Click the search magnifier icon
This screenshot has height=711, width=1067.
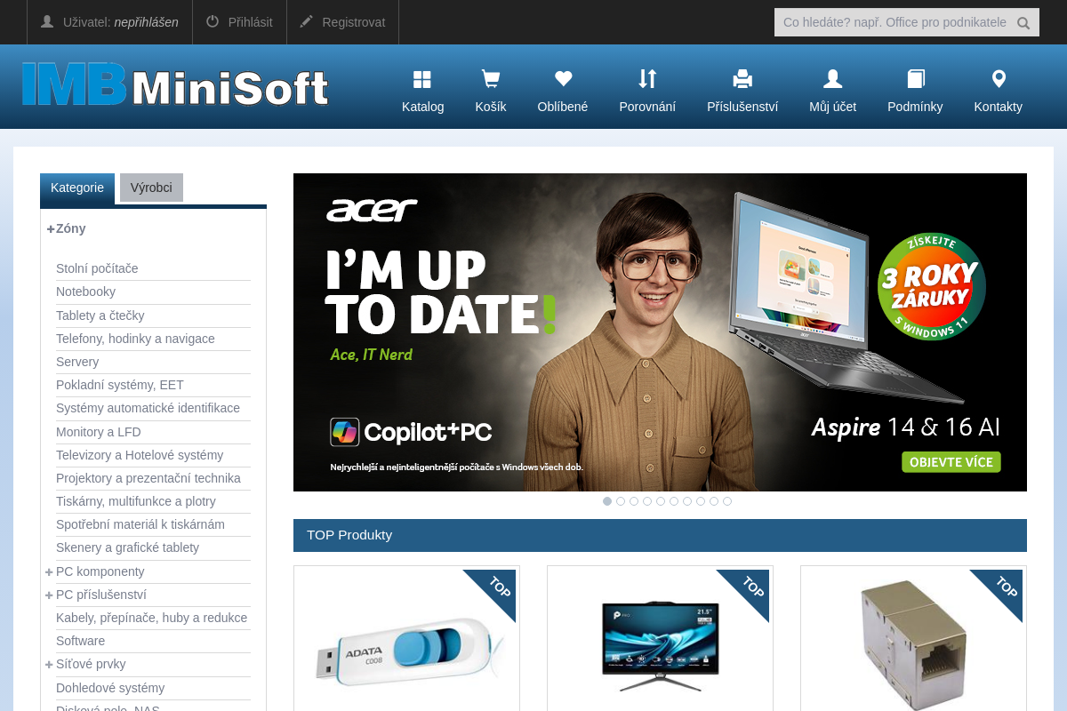click(x=1023, y=23)
